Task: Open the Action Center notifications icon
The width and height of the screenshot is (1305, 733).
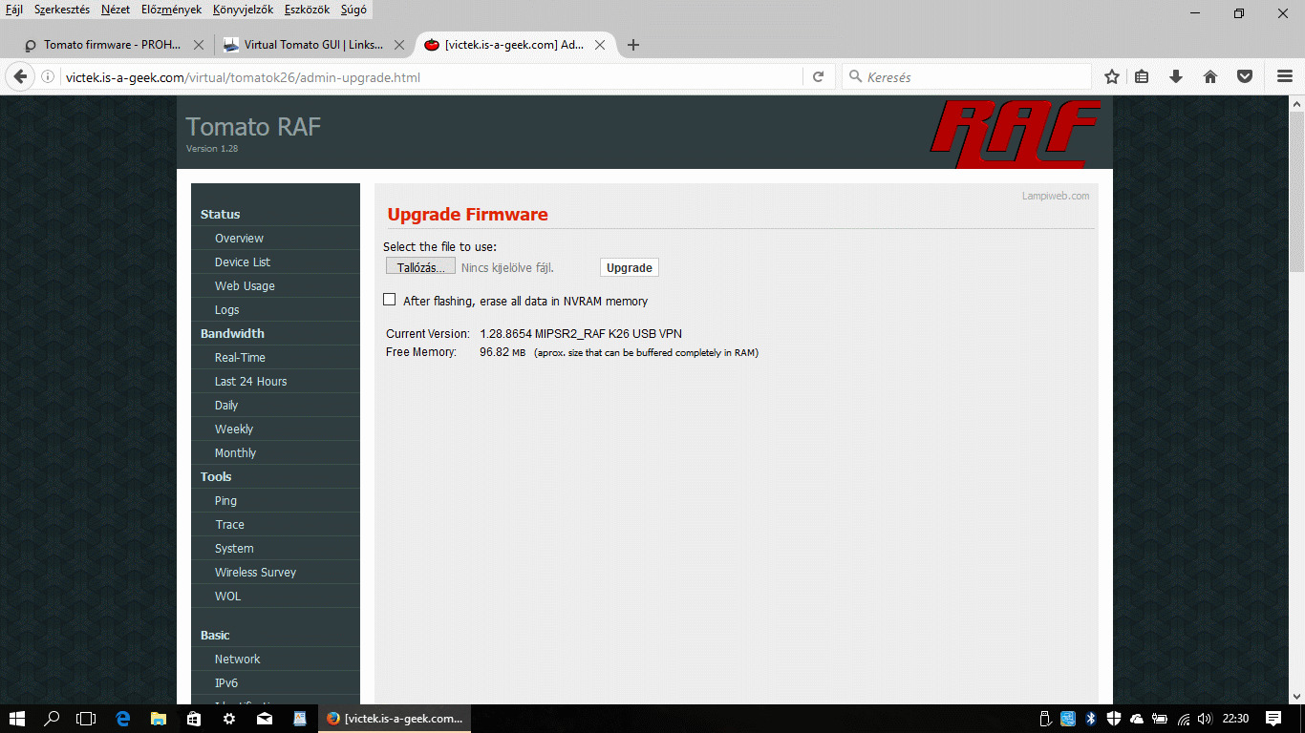Action: tap(1273, 719)
